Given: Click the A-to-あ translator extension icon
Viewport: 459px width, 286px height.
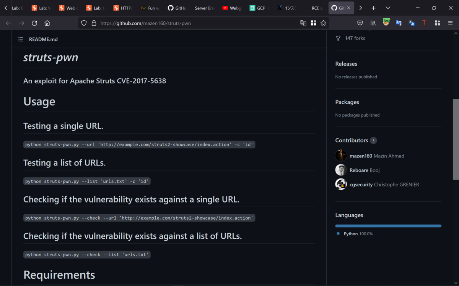Looking at the screenshot, I should (412, 23).
